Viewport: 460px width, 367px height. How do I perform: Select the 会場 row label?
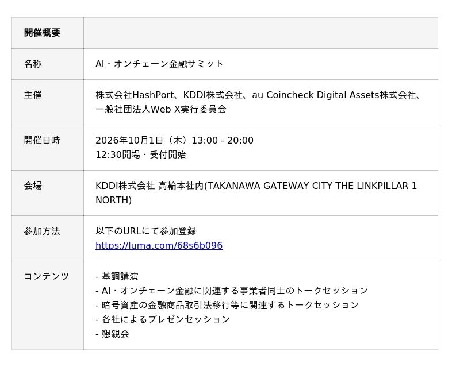[33, 186]
